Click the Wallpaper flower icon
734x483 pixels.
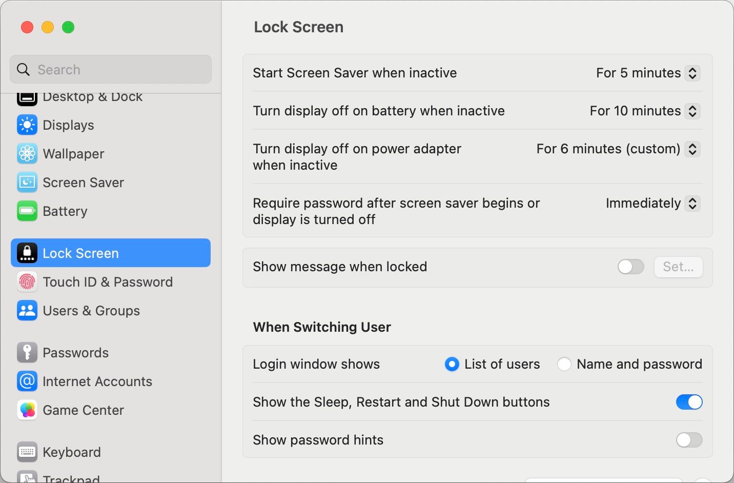pos(27,153)
